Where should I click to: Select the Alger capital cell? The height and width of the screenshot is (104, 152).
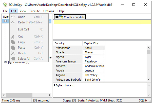click(x=94, y=57)
